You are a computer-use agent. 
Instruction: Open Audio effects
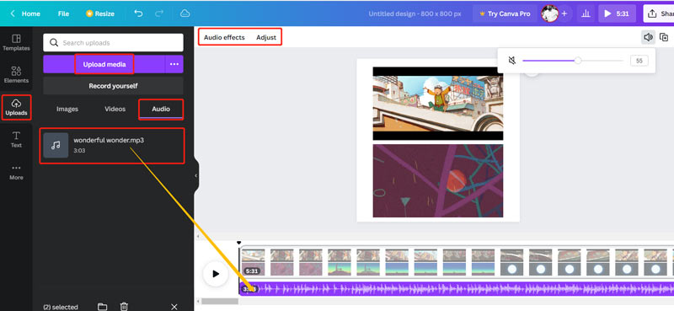click(x=224, y=37)
